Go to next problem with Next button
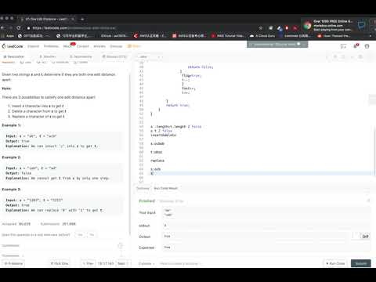This screenshot has width=376, height=282. (122, 263)
